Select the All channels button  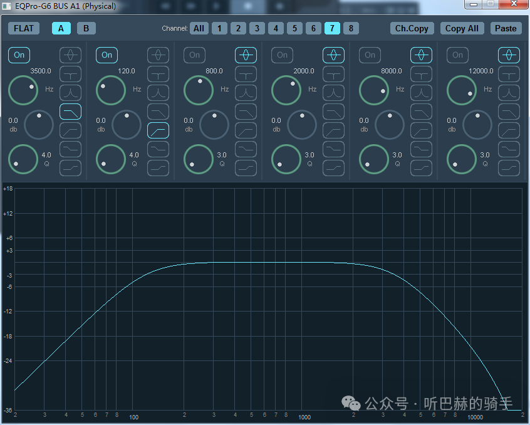[x=199, y=28]
